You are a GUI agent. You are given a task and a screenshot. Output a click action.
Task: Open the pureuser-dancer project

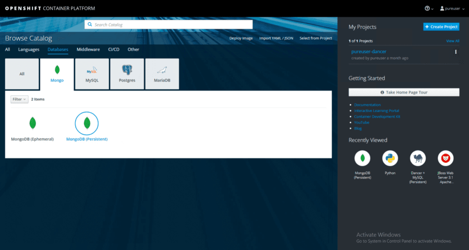(369, 51)
